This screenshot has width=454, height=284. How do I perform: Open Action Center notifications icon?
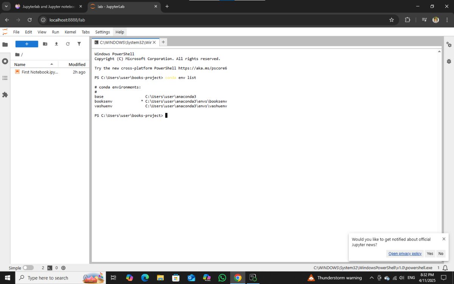443,278
